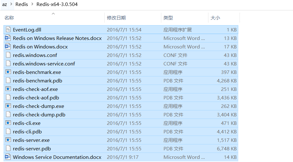Select the redis-benchmark.exe application icon
This screenshot has height=162, width=293.
8,72
